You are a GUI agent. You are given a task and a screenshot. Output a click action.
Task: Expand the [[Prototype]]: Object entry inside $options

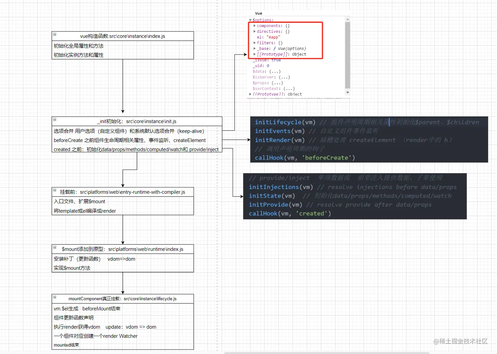click(x=254, y=54)
